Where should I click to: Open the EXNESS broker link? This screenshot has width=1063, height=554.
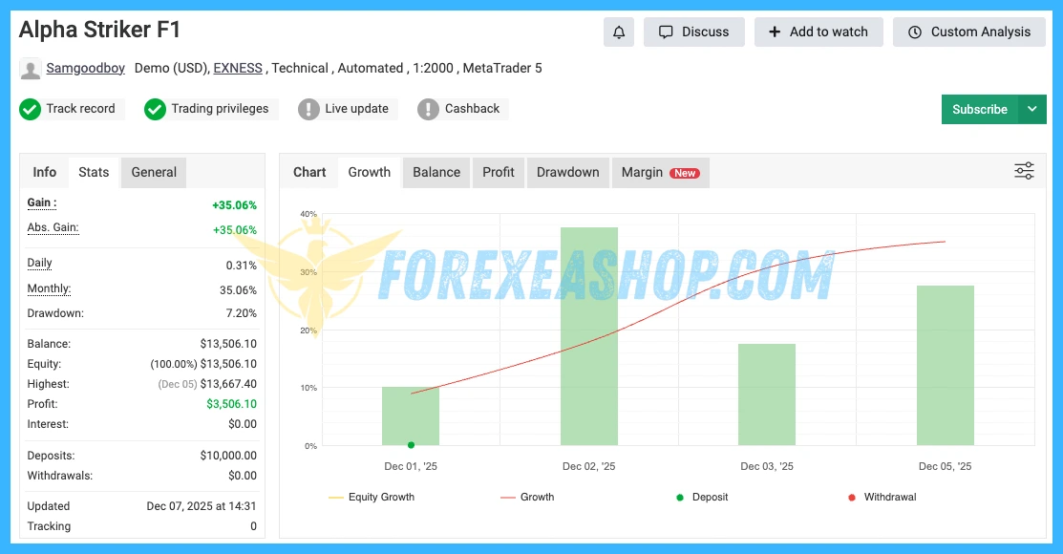coord(238,69)
